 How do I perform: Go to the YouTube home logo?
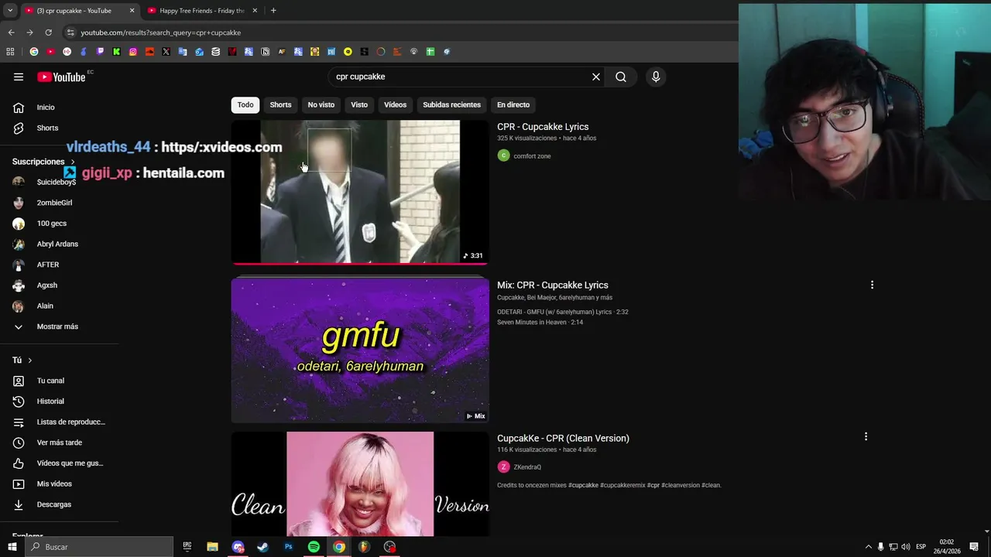(x=61, y=77)
